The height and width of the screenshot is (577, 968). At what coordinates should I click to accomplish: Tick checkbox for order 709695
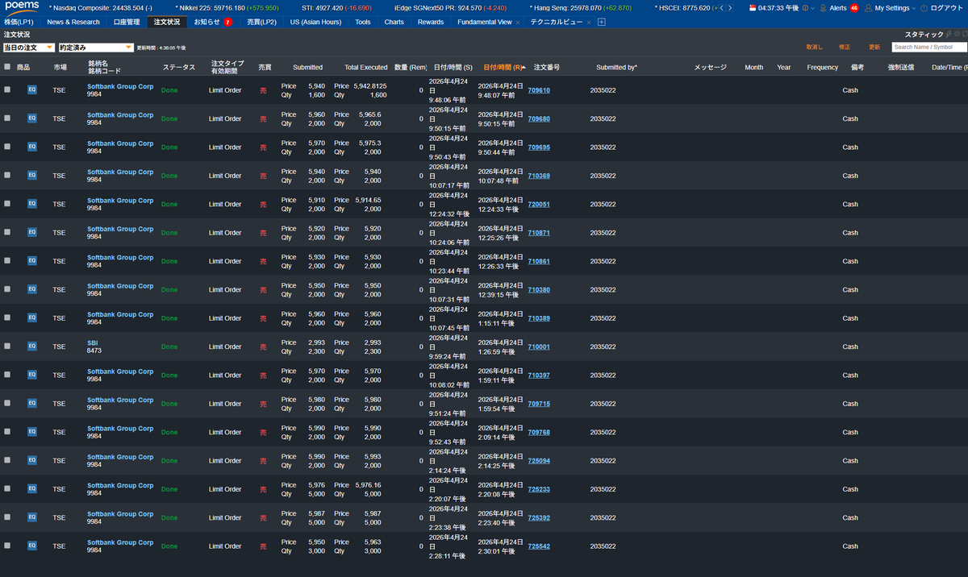coord(7,147)
